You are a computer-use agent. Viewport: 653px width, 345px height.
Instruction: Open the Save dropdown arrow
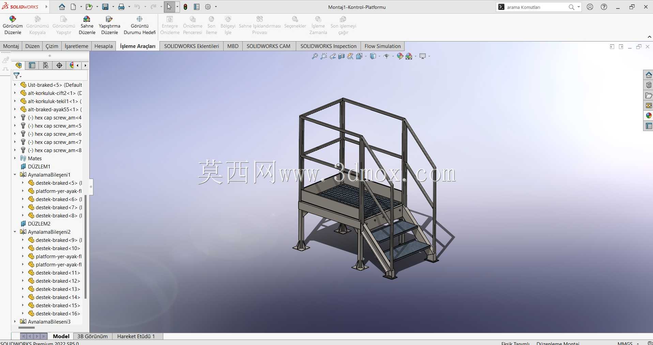(113, 7)
